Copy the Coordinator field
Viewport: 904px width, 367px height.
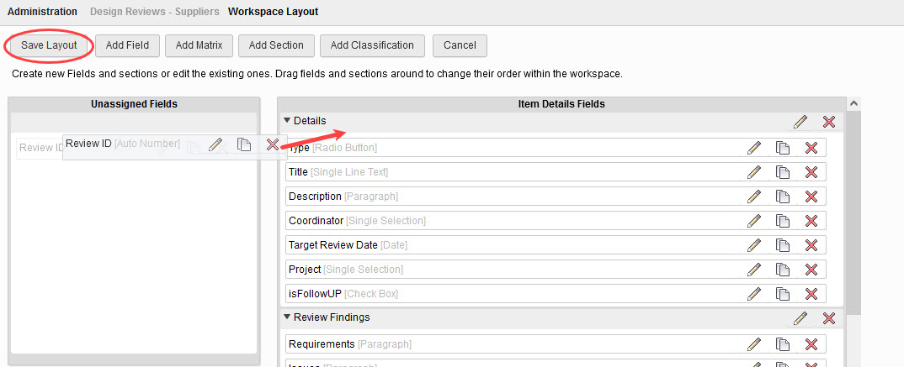782,221
